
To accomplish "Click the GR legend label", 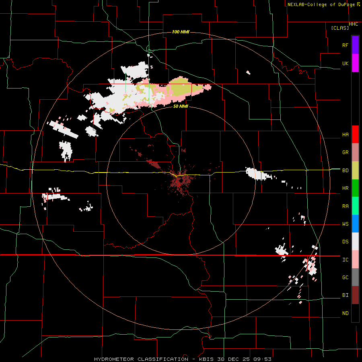I will coord(345,152).
